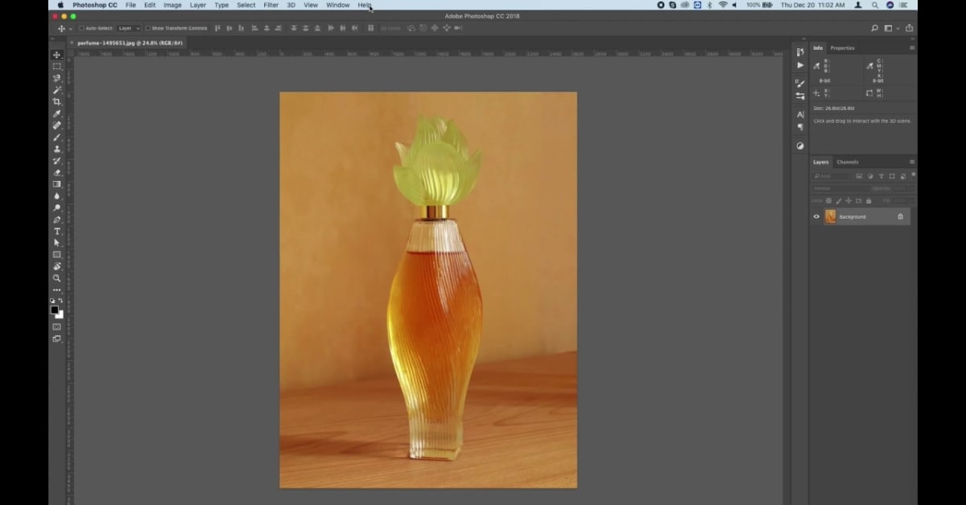Open the foreground color picker
Viewport: 966px width, 505px height.
(55, 310)
